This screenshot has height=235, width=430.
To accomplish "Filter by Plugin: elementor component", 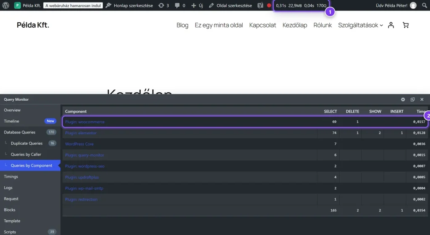I will [x=81, y=133].
